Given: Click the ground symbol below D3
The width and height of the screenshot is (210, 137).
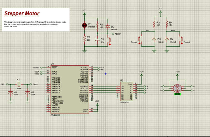Looking at the screenshot, I should 154,51.
